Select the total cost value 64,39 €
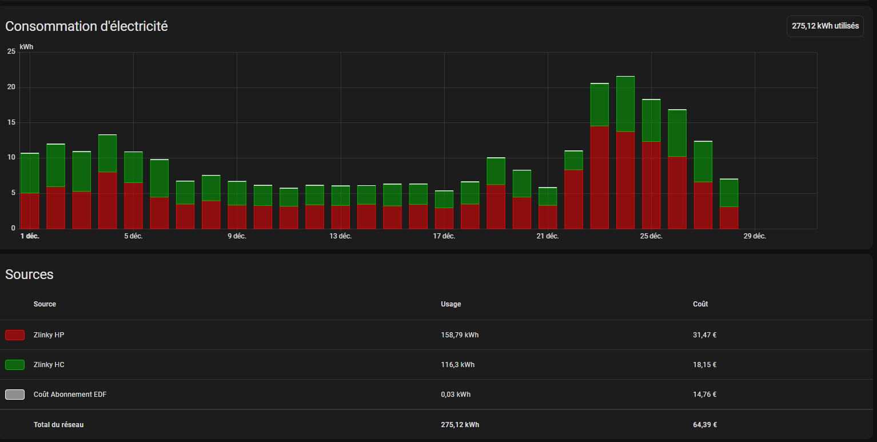The width and height of the screenshot is (877, 442). coord(704,425)
